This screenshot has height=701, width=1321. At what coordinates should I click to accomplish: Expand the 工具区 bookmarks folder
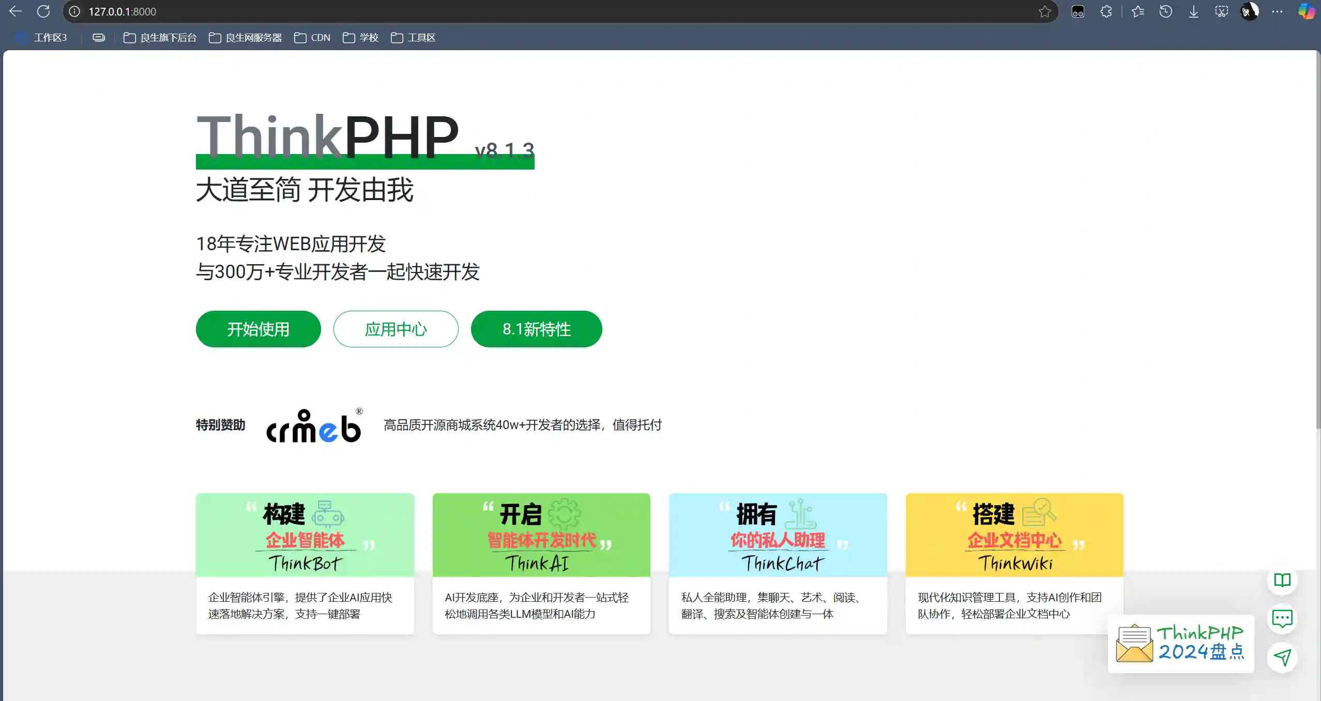click(414, 37)
